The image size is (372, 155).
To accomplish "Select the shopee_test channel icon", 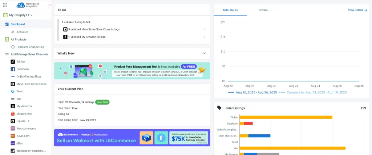I will pos(13,114).
